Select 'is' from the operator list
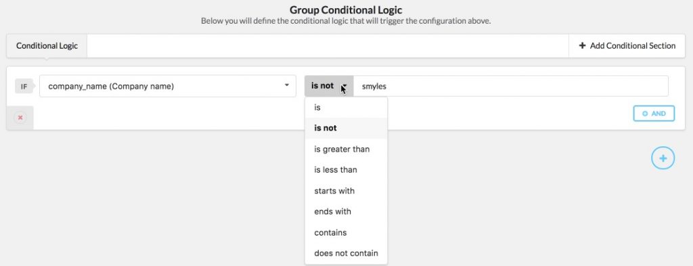This screenshot has height=266, width=693. tap(346, 108)
